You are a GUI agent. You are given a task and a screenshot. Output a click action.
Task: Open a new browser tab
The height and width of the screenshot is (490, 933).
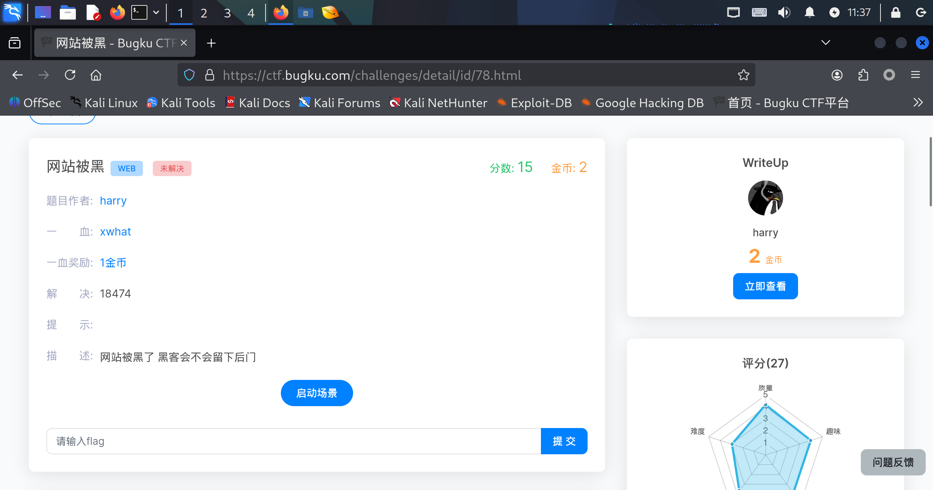(211, 43)
